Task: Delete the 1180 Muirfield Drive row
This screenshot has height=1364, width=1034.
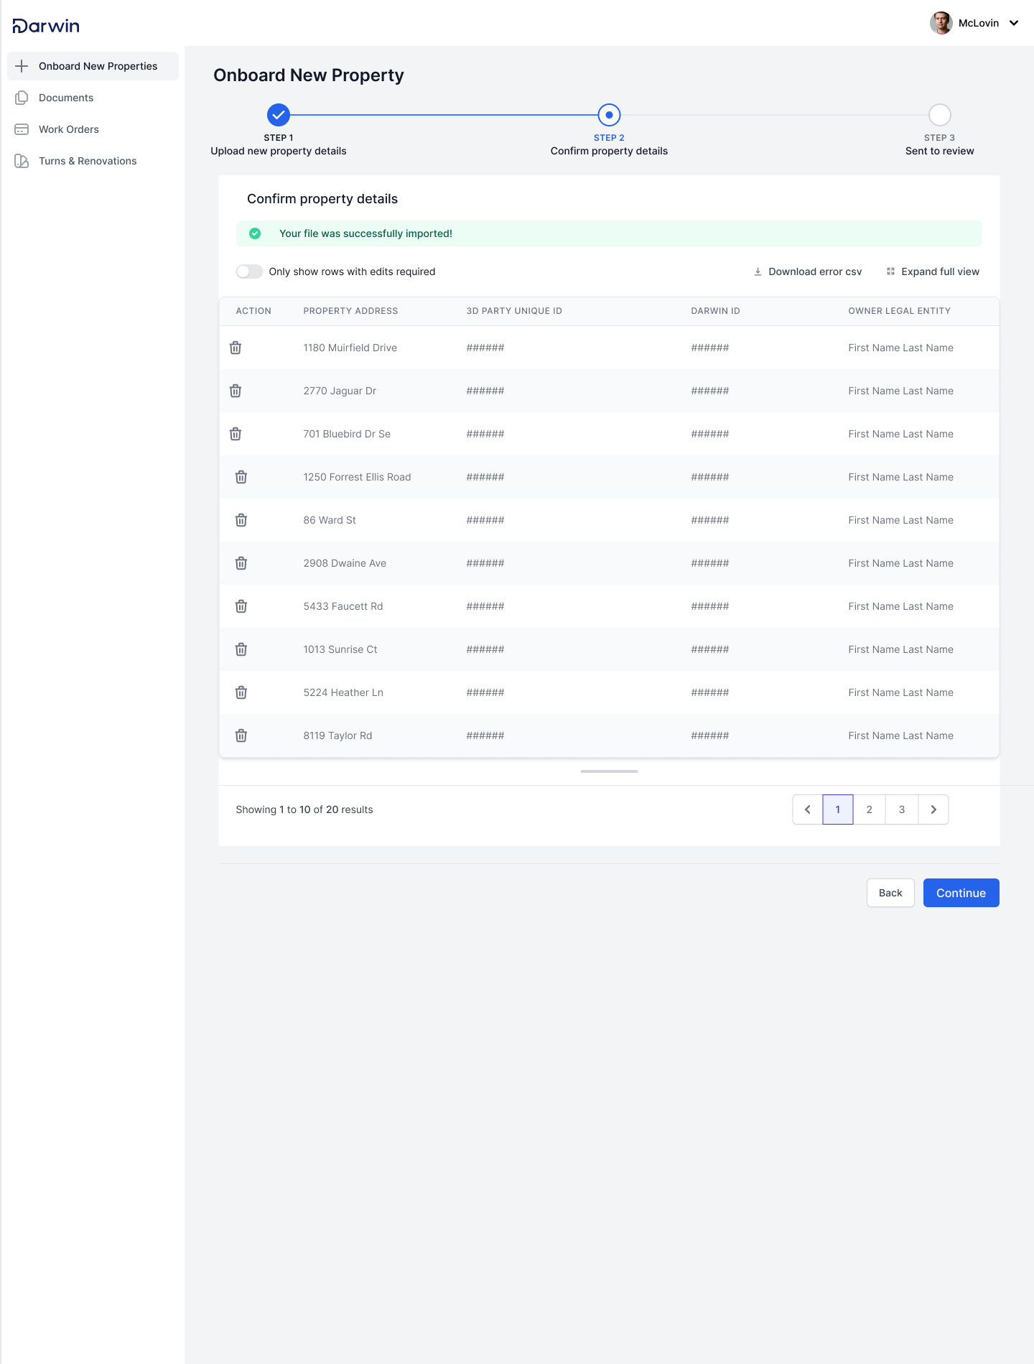Action: pos(236,348)
